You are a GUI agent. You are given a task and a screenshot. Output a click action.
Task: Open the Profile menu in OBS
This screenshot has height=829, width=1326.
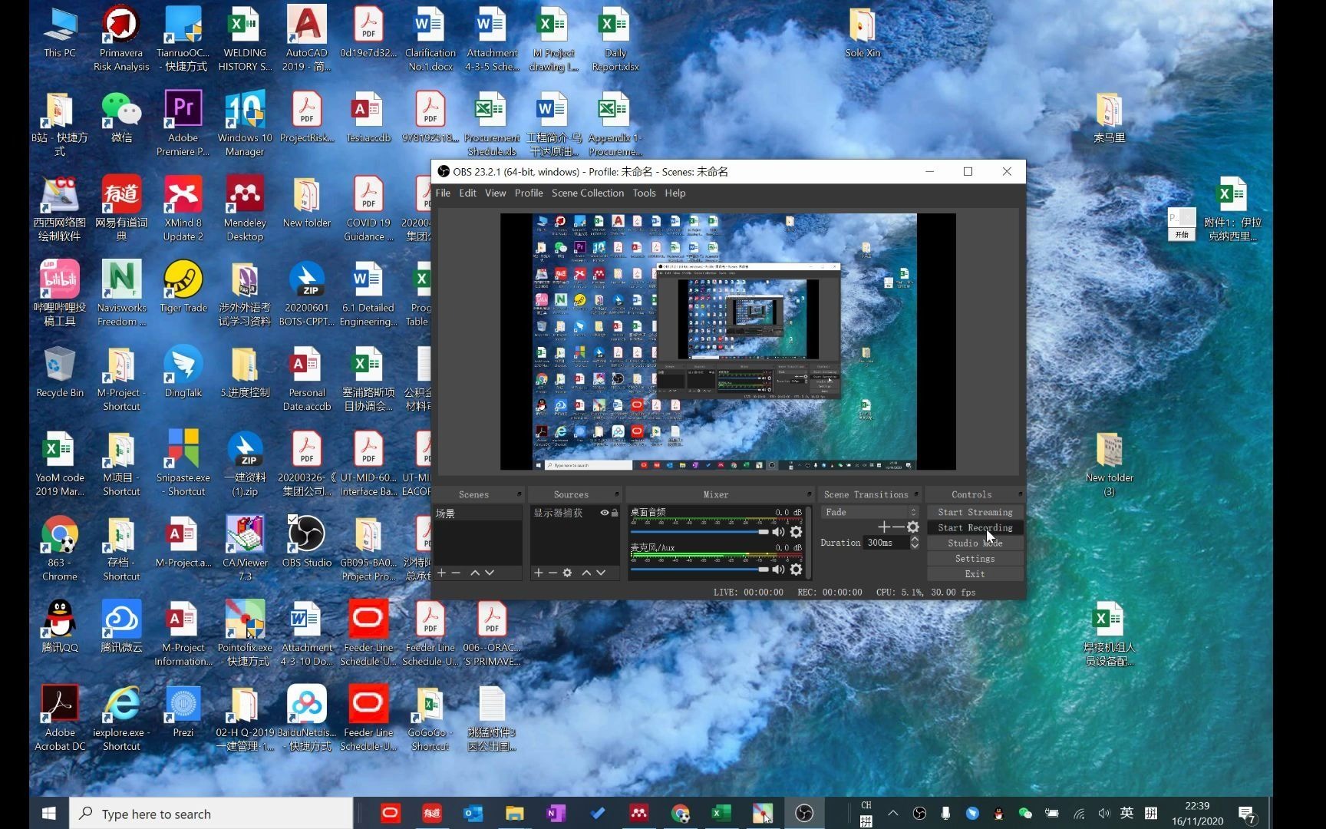[529, 193]
